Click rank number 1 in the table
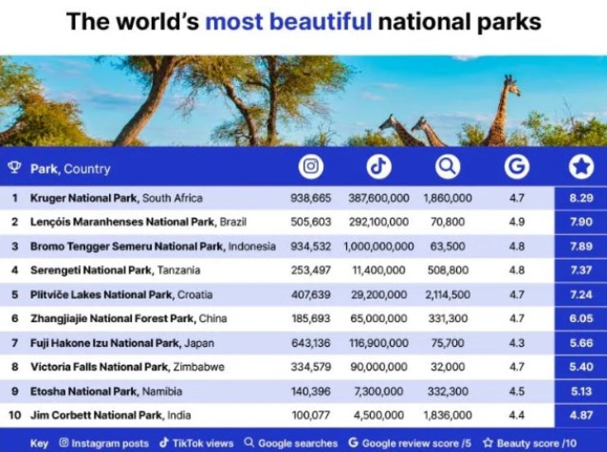Viewport: 607px width, 452px height. (x=15, y=198)
